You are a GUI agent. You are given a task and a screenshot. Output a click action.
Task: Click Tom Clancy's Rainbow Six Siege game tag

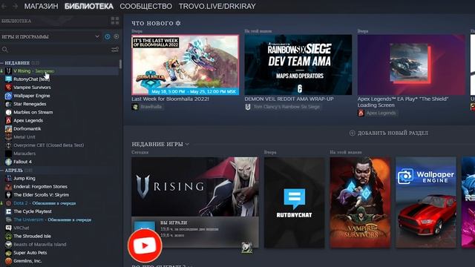[x=283, y=107]
